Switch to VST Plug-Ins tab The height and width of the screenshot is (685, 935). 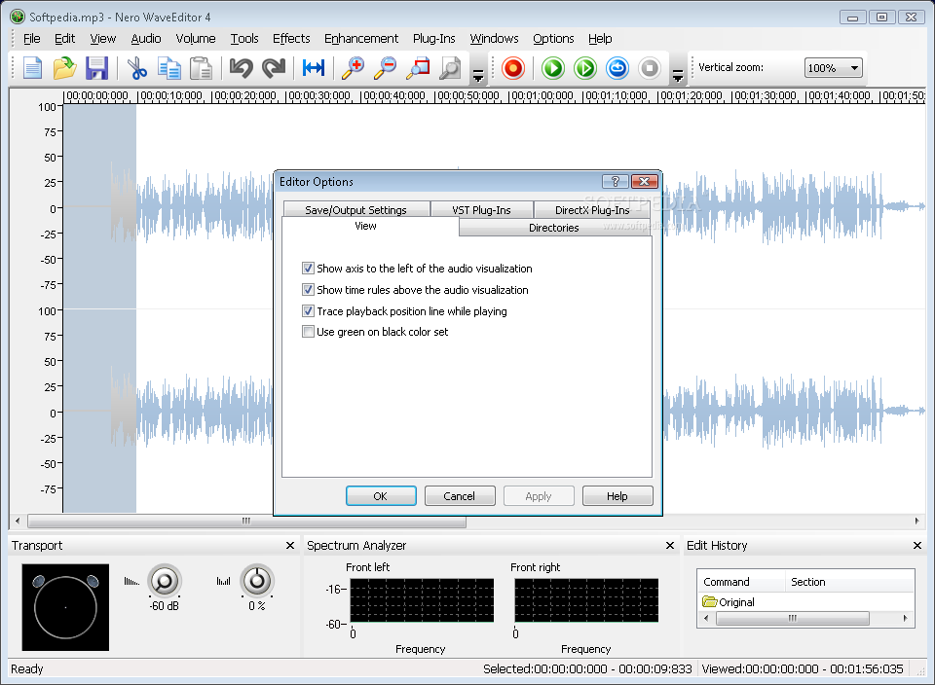tap(481, 209)
